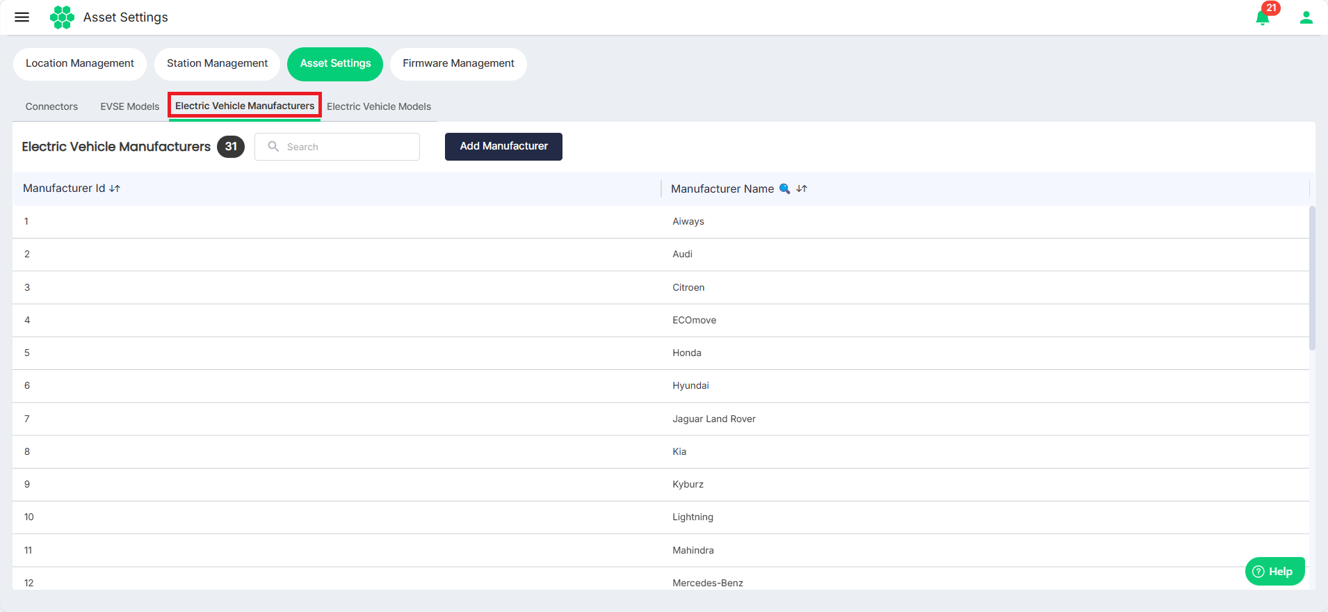Click the 31 manufacturers count badge
Screen dimensions: 1328x612
tap(231, 147)
